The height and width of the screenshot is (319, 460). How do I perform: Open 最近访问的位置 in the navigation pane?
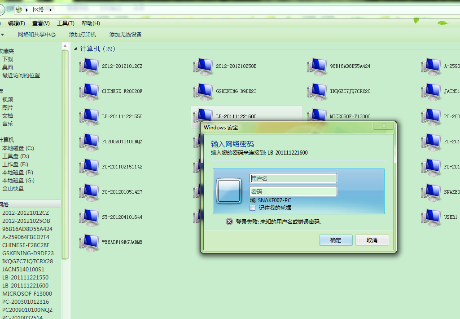click(x=21, y=75)
